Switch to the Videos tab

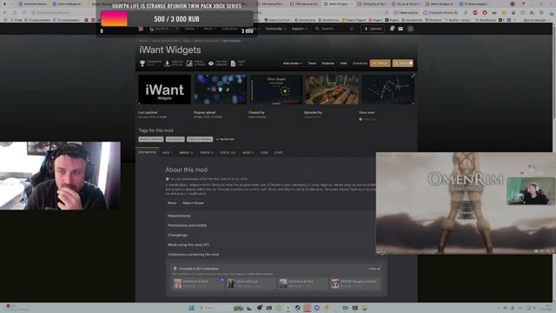tap(207, 153)
